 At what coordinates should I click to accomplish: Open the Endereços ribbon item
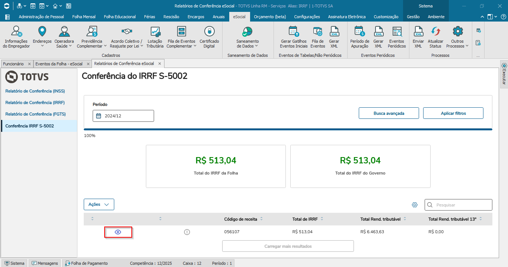pyautogui.click(x=42, y=37)
